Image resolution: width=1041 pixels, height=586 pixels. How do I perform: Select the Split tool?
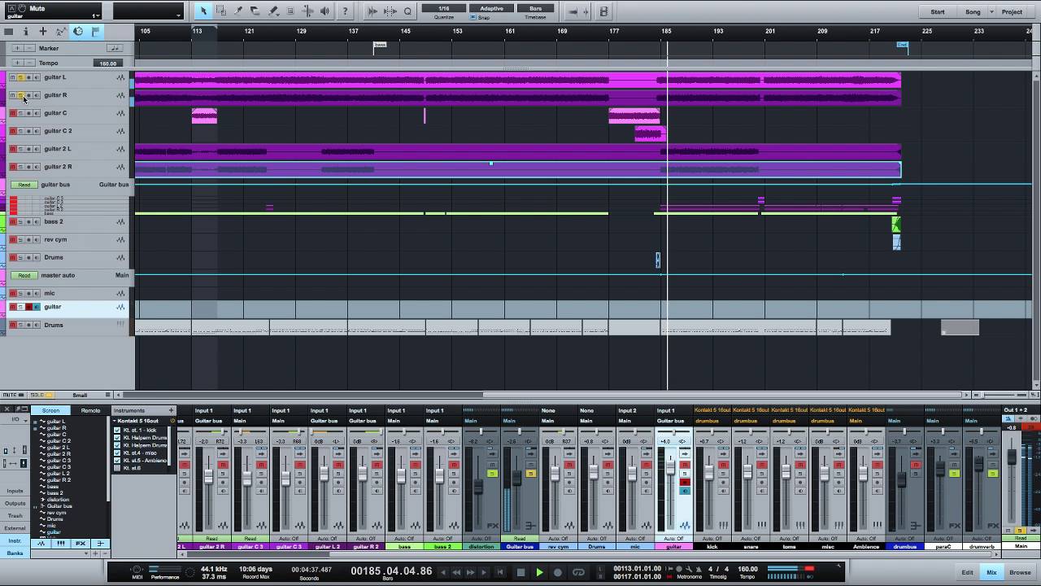tap(238, 11)
